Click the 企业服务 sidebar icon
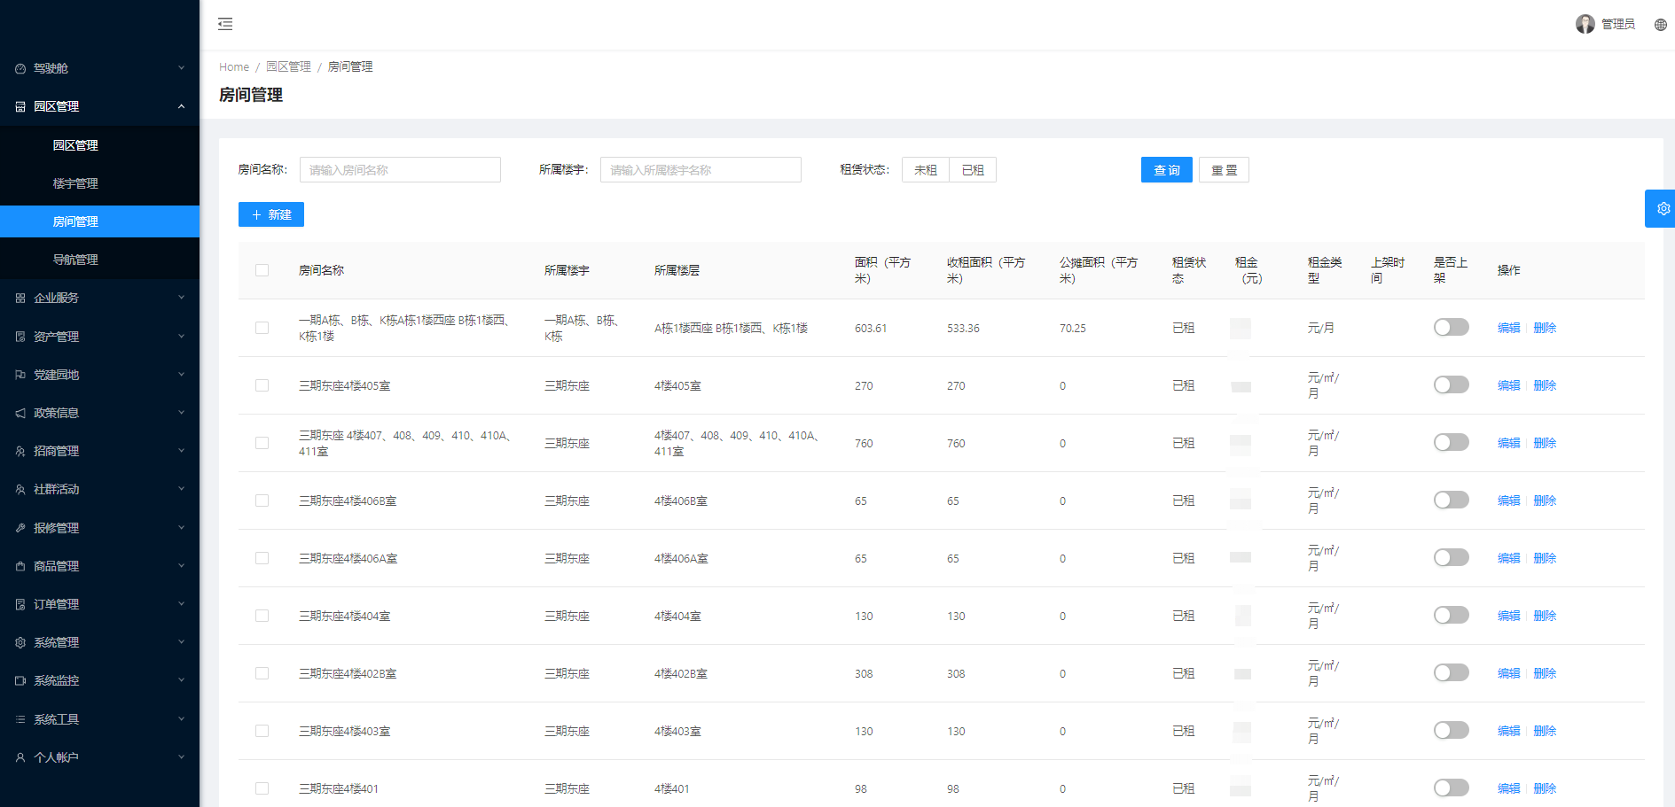The height and width of the screenshot is (807, 1675). click(20, 299)
